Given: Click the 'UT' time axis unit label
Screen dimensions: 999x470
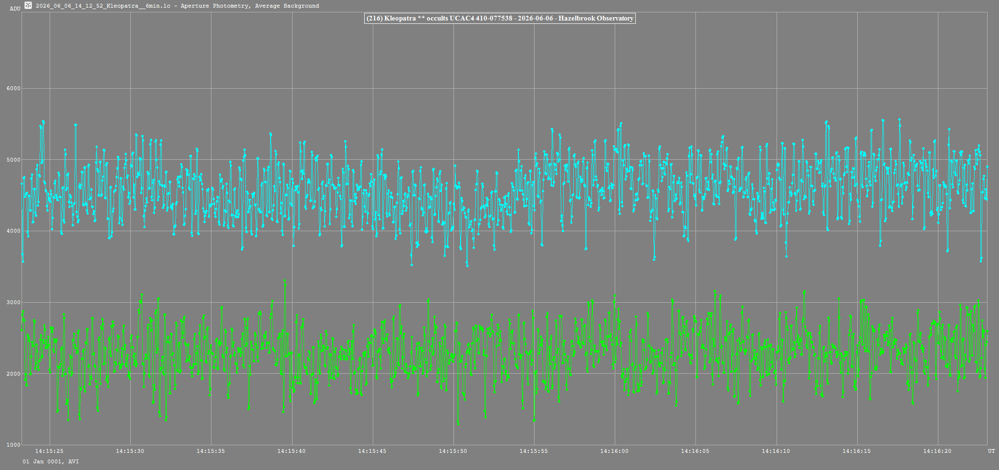Looking at the screenshot, I should coord(991,451).
